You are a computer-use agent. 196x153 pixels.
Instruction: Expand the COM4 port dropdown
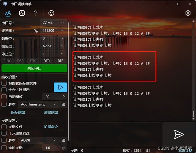pyautogui.click(x=53, y=23)
